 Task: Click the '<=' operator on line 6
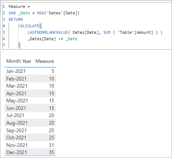(61, 39)
